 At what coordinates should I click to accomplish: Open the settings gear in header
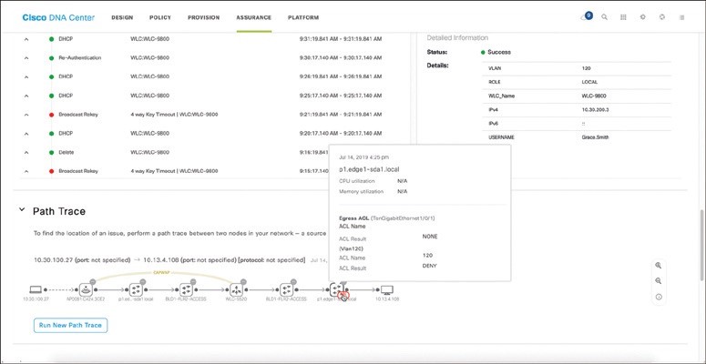(642, 17)
